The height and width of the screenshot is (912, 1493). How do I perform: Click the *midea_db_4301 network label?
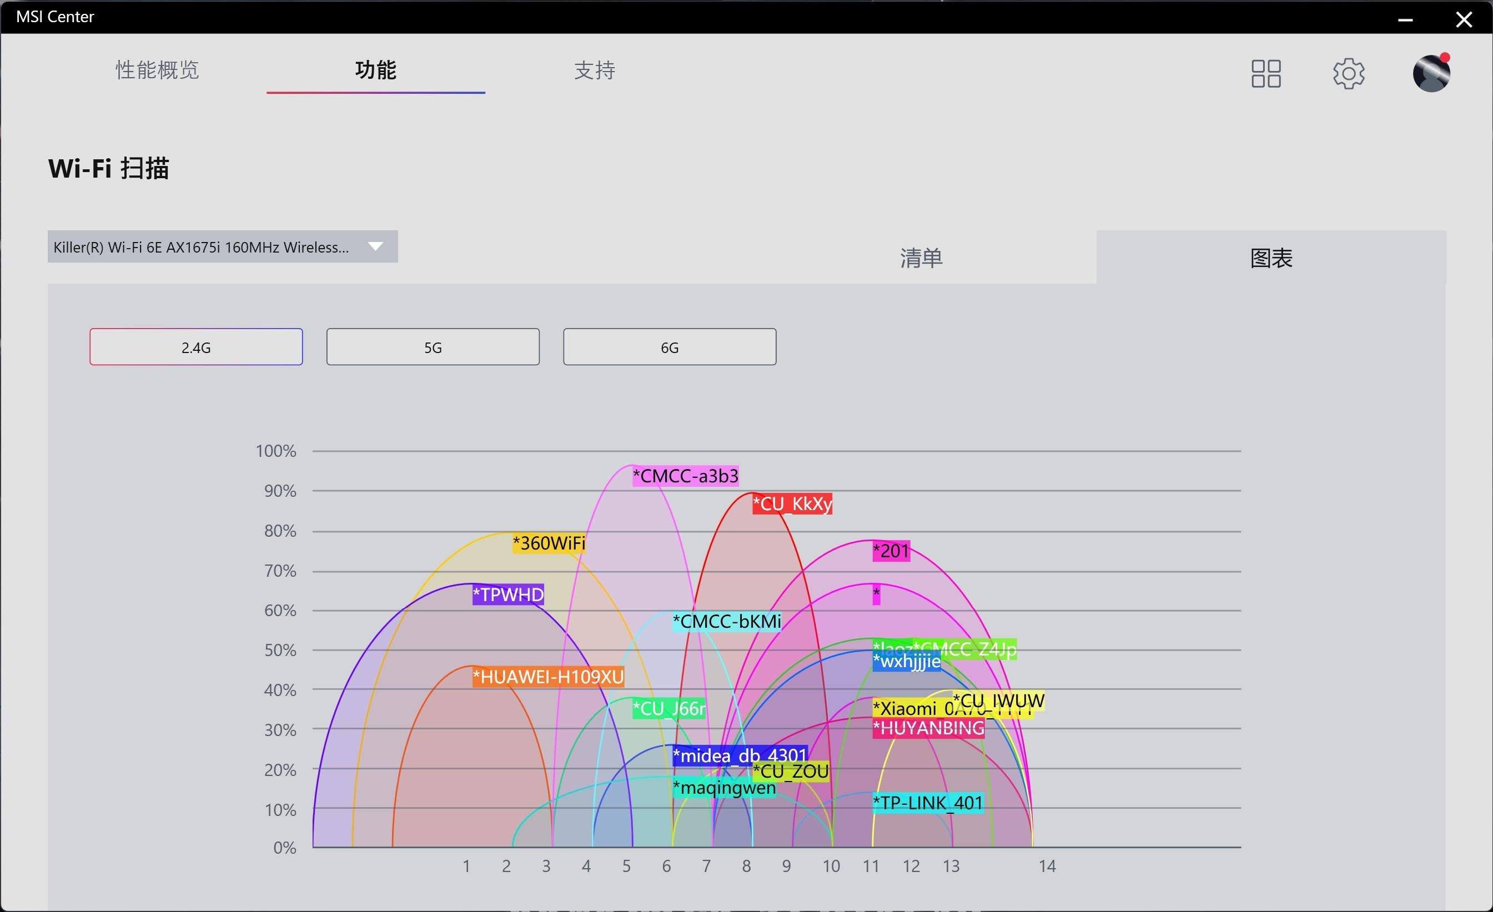740,756
